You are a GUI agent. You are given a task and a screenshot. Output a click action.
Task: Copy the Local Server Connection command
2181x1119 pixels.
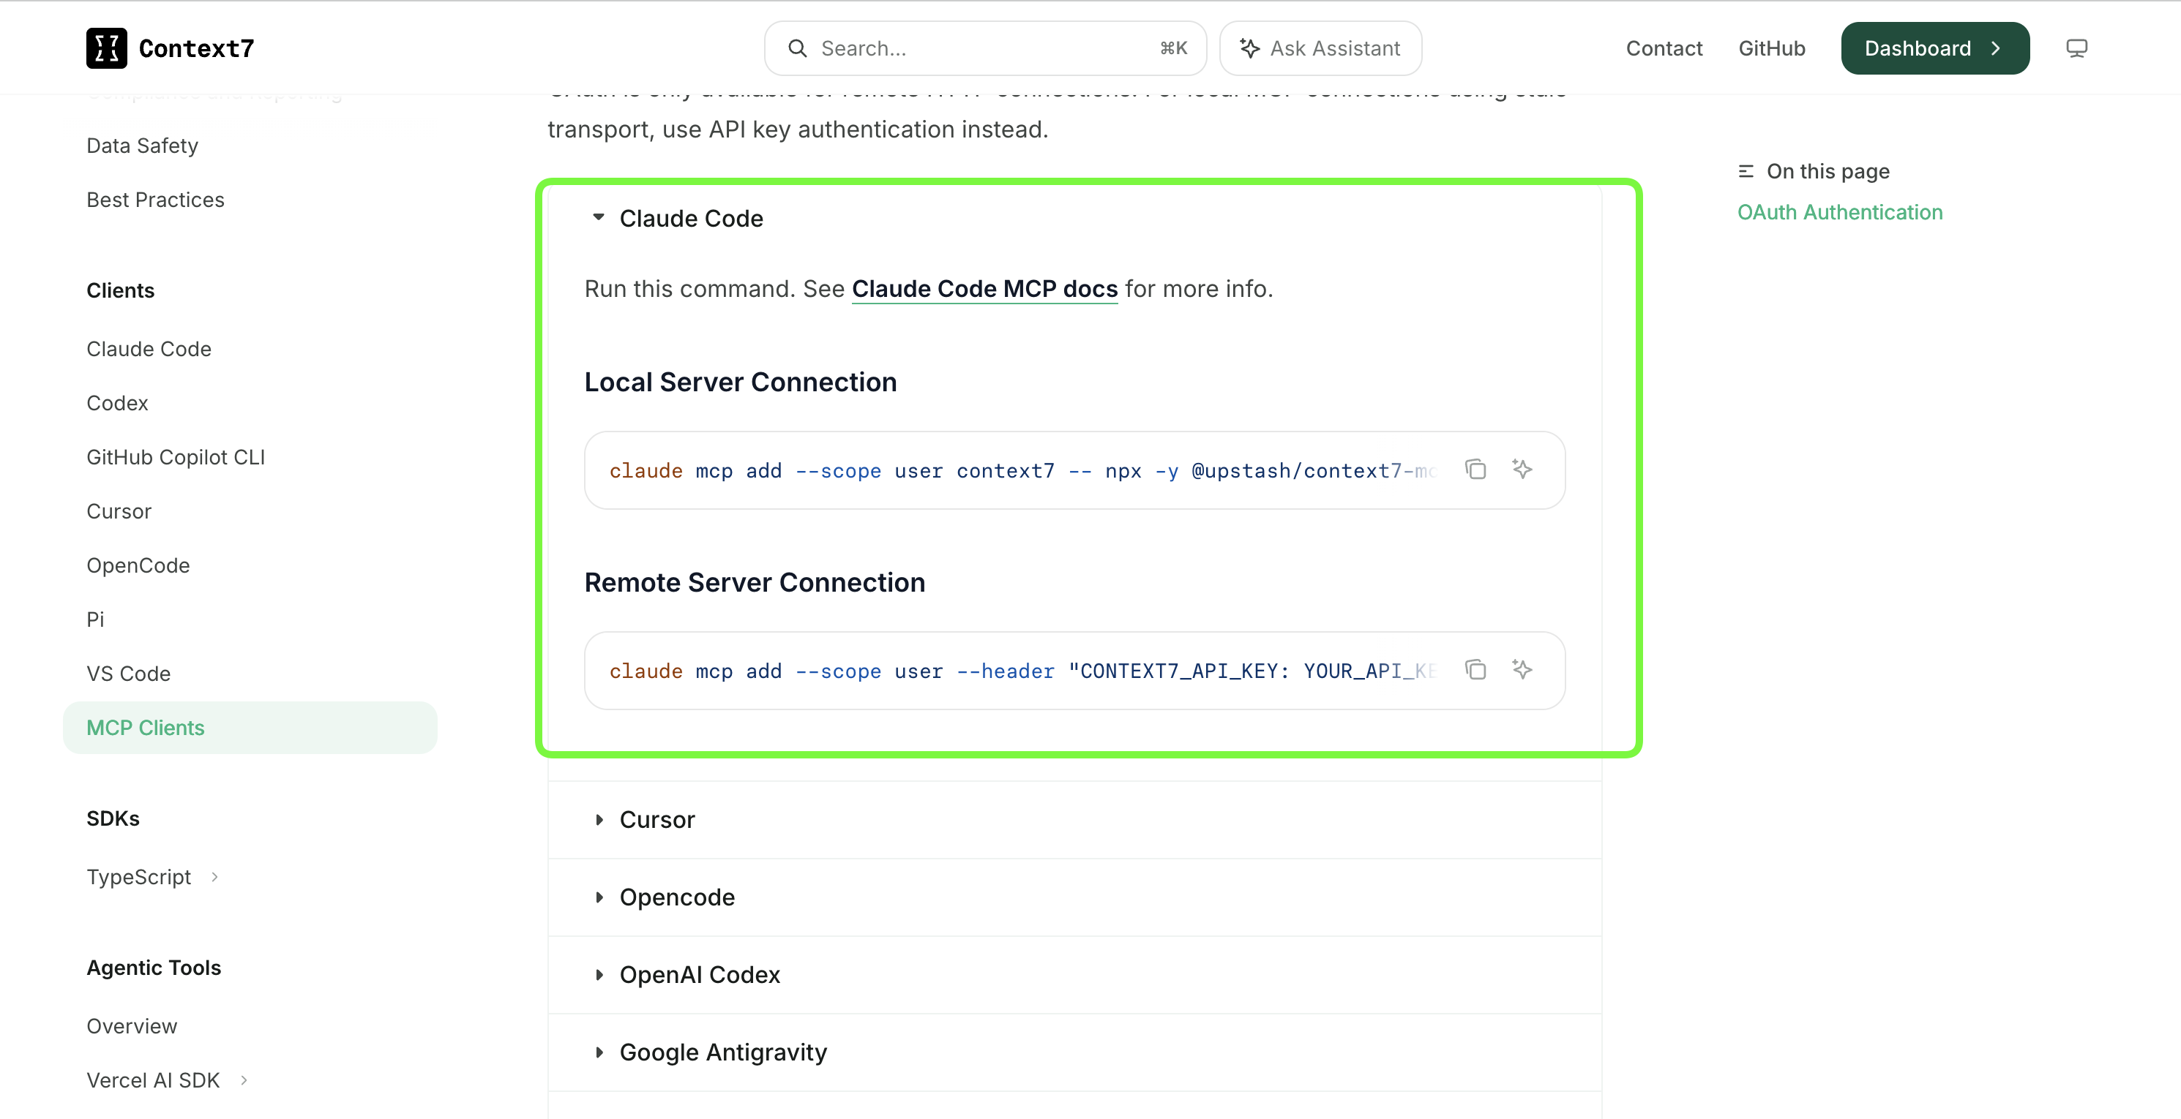[x=1475, y=470]
